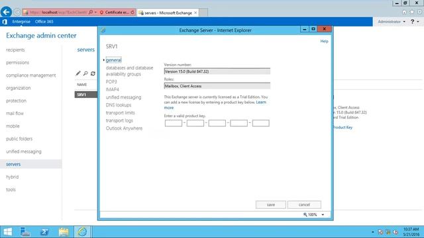Open Administrator account dropdown
This screenshot has width=424, height=238.
tap(392, 22)
